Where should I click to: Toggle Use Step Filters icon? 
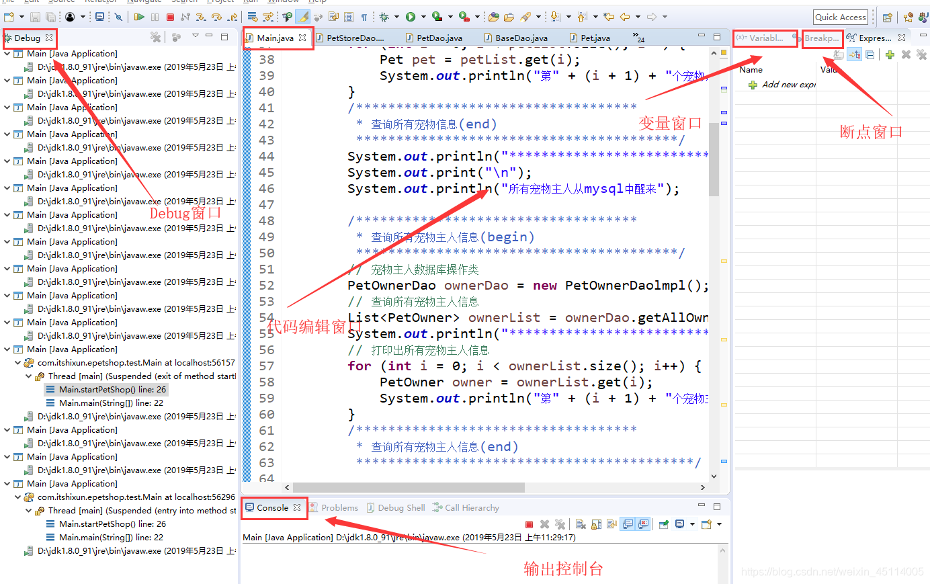click(268, 17)
